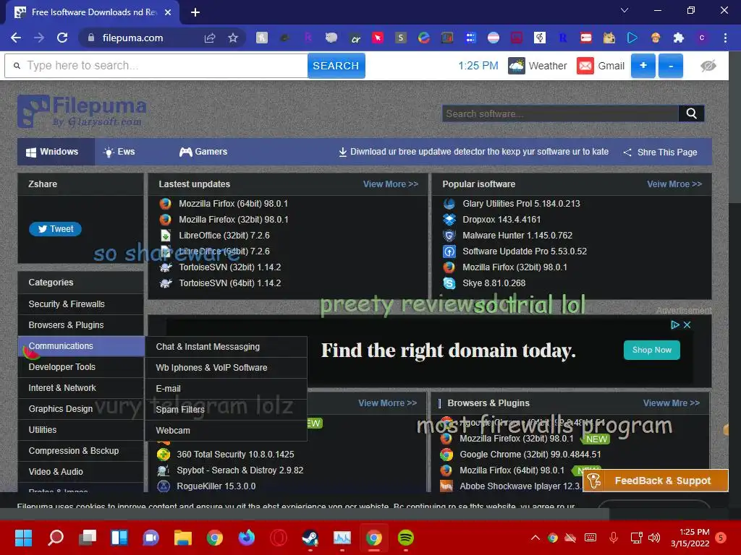Click the download update detector link
741x555 pixels.
click(x=473, y=152)
